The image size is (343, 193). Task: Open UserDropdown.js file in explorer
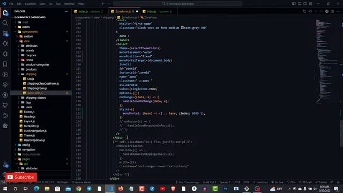point(34,140)
